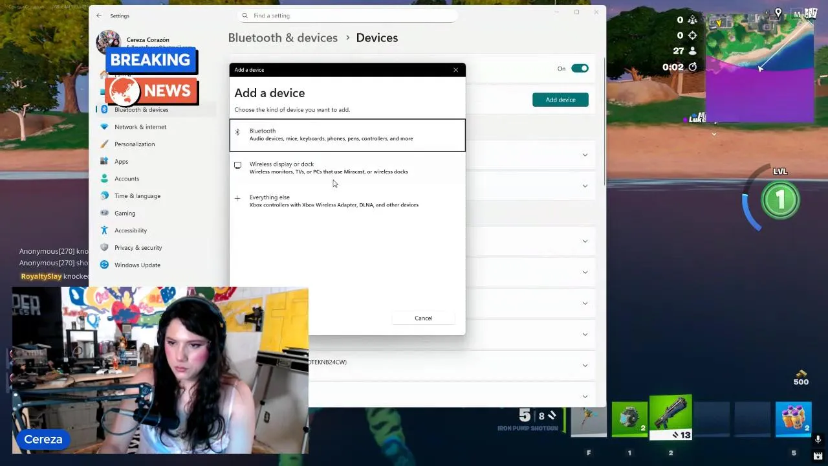Click Cancel in Add a device dialog

[x=423, y=318]
